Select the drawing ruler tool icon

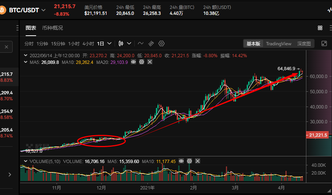pos(151,43)
